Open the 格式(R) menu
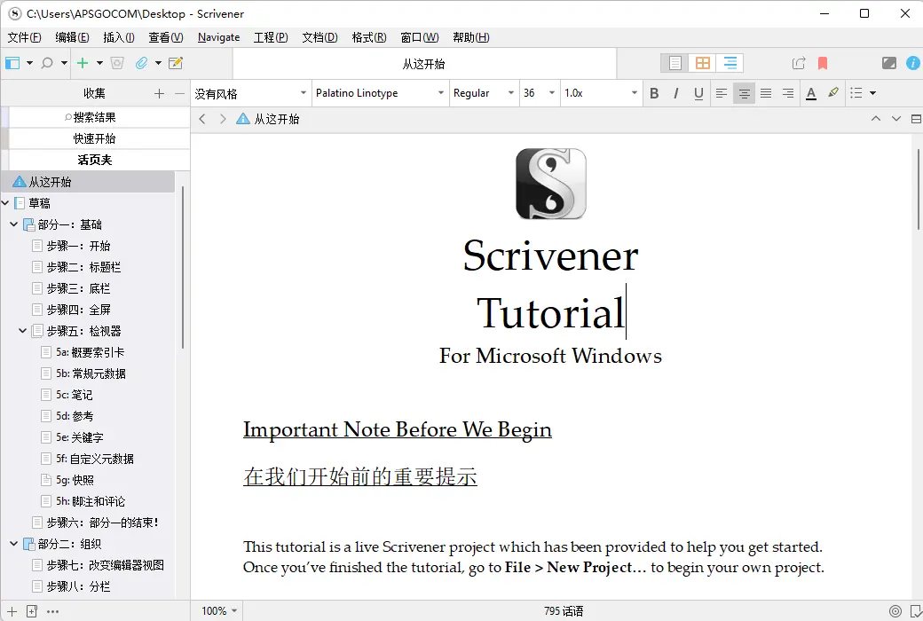The height and width of the screenshot is (621, 923). [369, 37]
